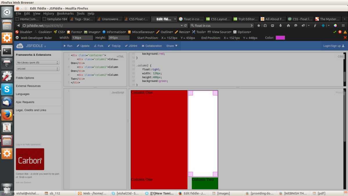
Task: Click the ruler Width input field
Action: click(x=82, y=38)
